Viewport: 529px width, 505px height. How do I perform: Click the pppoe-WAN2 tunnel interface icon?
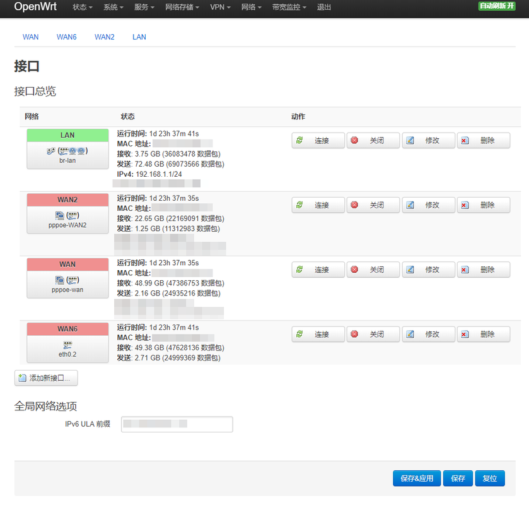click(x=60, y=215)
